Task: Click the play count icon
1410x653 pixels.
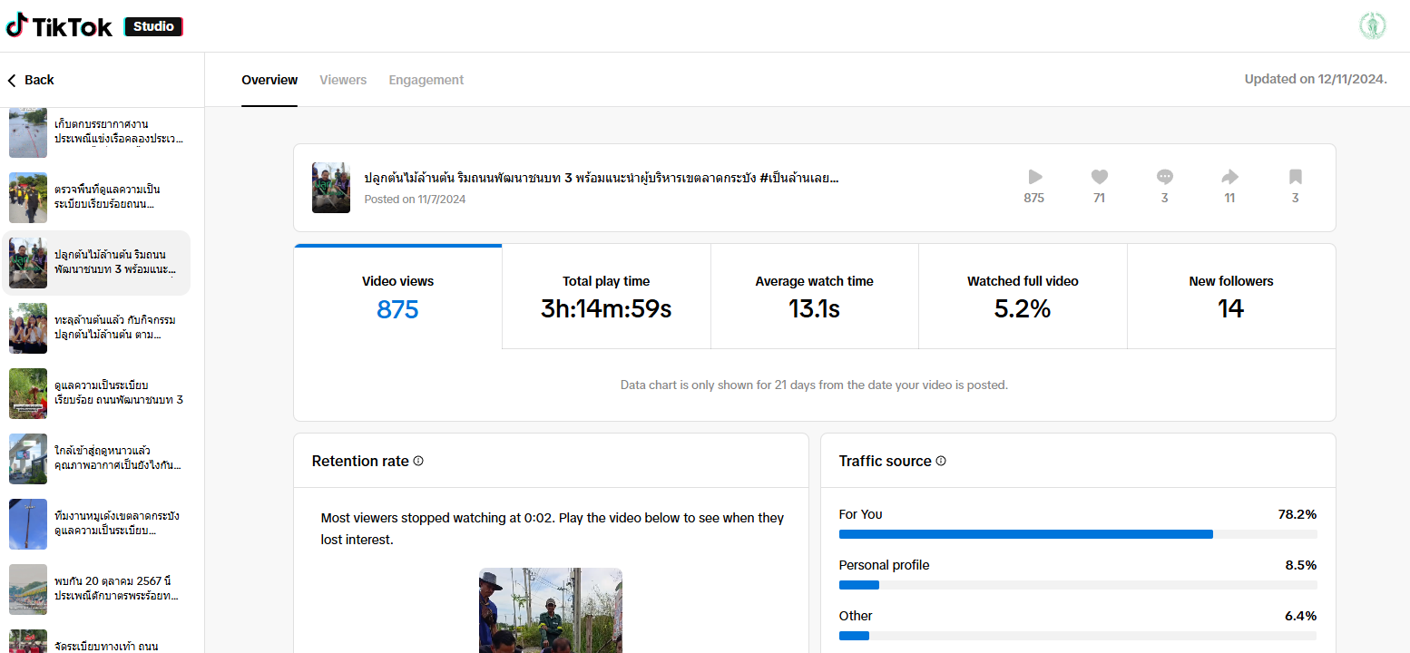Action: pos(1034,177)
